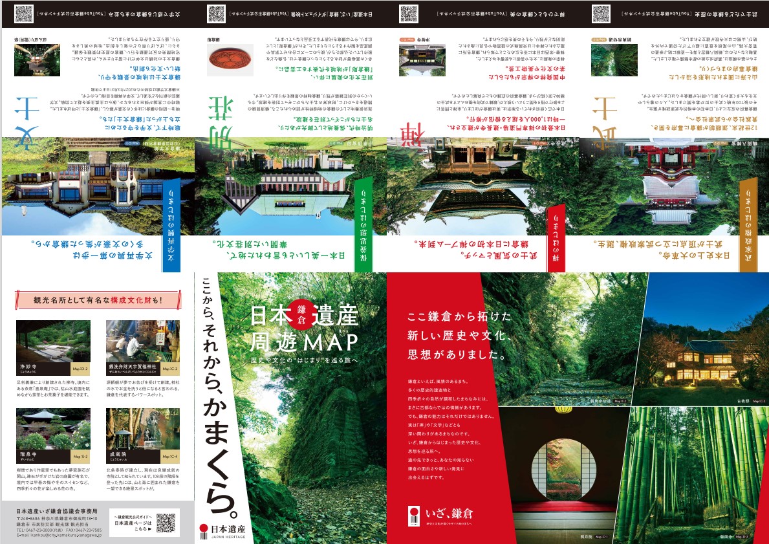769x544 pixels.
Task: Open small green path thumbnail in 武士 panel
Action: tap(614, 60)
